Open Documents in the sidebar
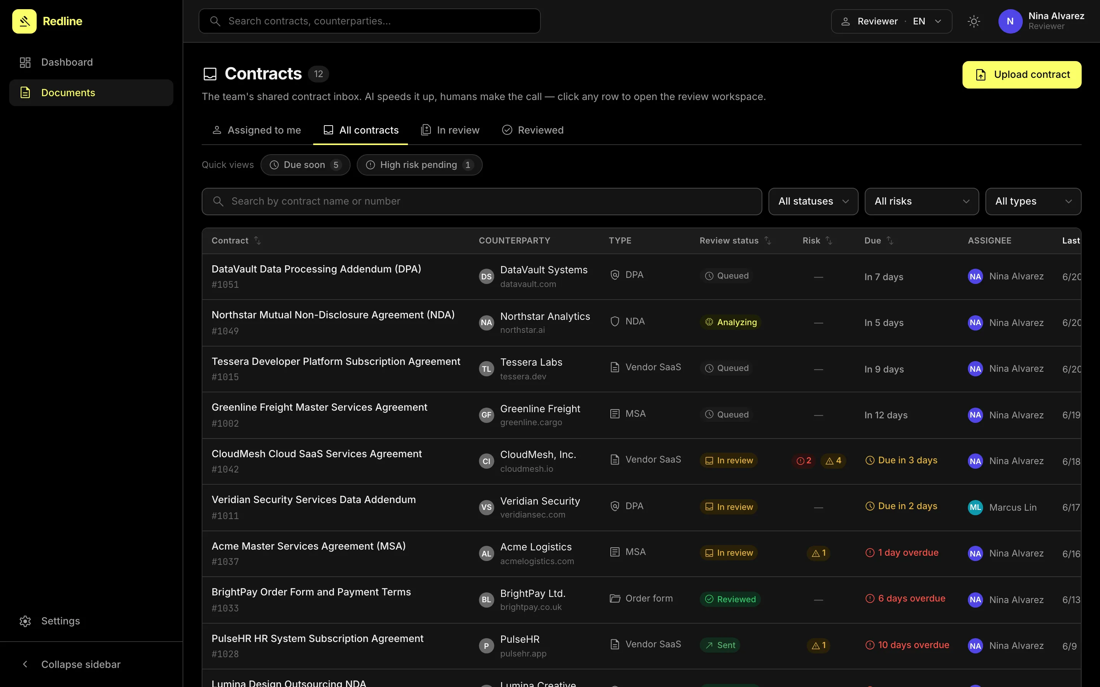Screen dimensions: 1100x687 click(91, 93)
